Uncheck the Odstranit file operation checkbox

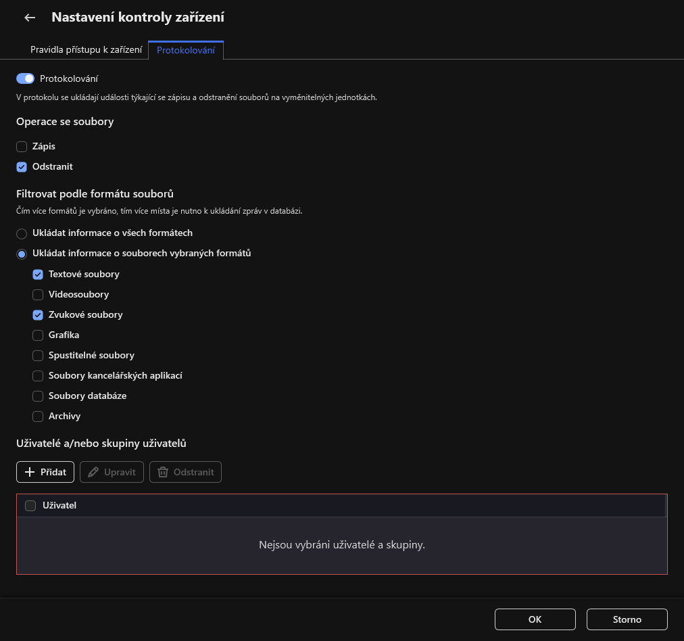tap(21, 166)
